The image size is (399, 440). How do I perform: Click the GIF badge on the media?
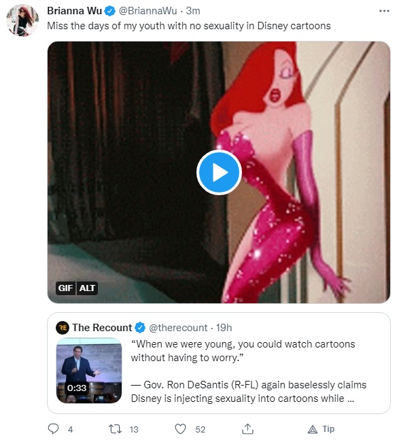pos(66,288)
